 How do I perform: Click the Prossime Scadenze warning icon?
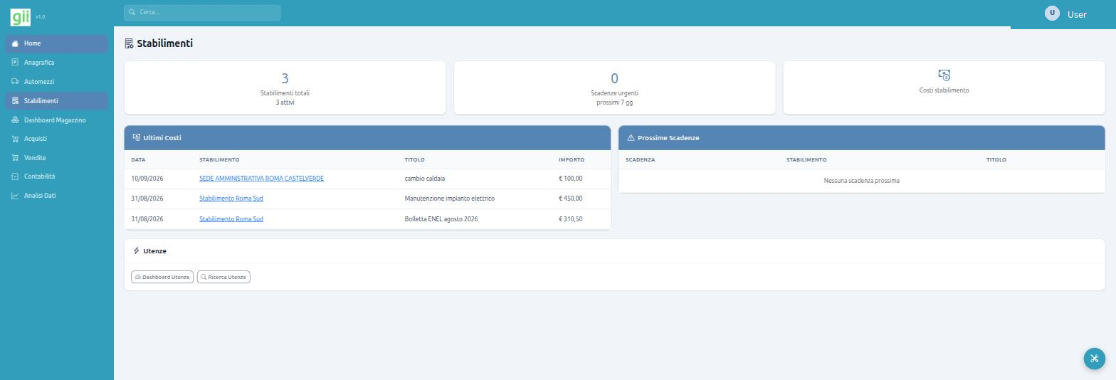pyautogui.click(x=631, y=138)
